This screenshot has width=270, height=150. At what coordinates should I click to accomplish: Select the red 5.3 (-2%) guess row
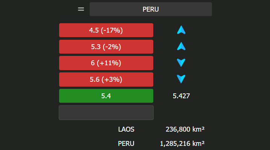106,46
